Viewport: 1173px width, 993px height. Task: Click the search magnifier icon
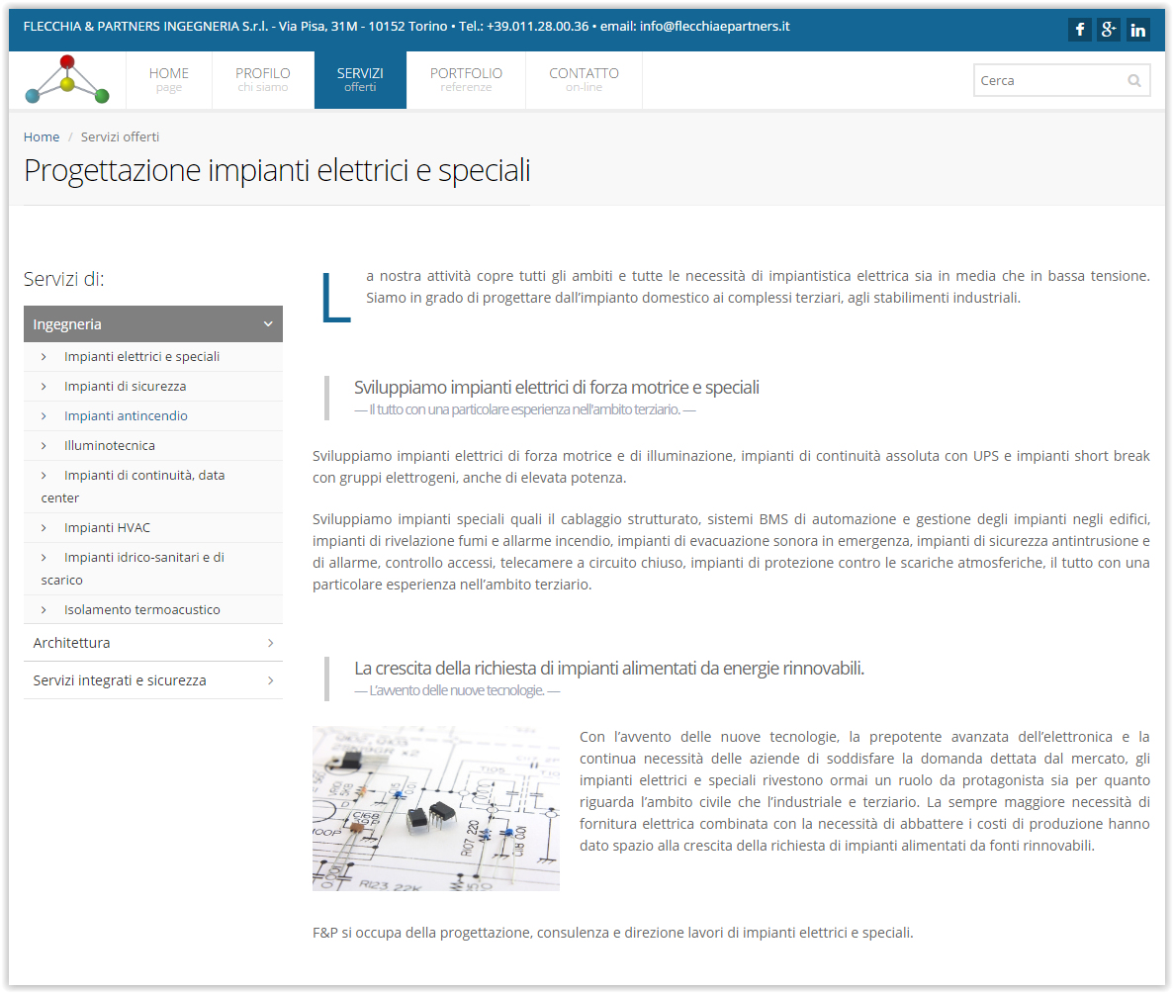pyautogui.click(x=1134, y=81)
